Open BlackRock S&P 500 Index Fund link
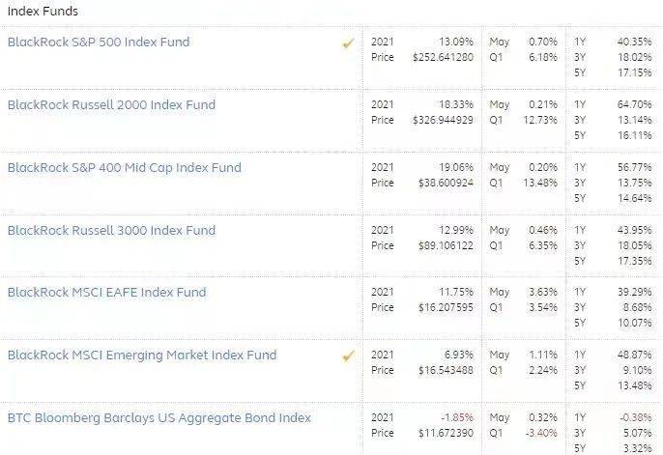The width and height of the screenshot is (663, 455). (99, 42)
